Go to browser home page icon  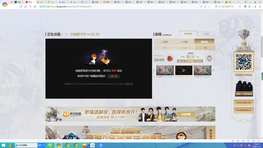pos(26,7)
